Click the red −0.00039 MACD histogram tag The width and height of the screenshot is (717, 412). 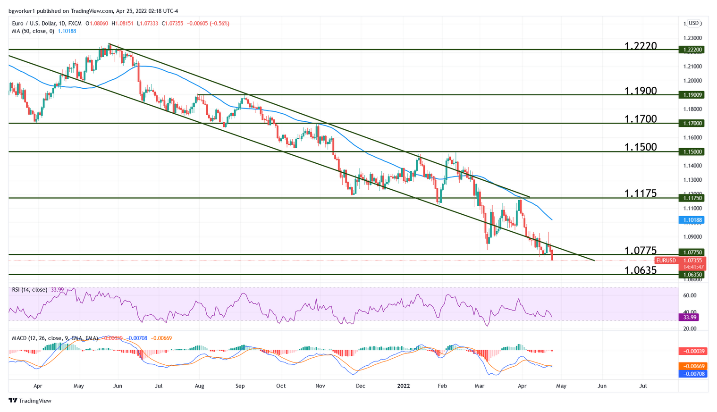(x=692, y=351)
